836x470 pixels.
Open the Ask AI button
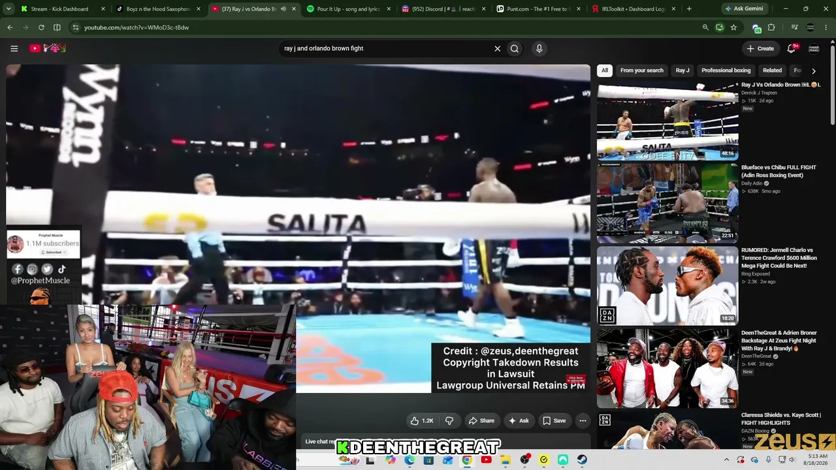[x=519, y=421]
